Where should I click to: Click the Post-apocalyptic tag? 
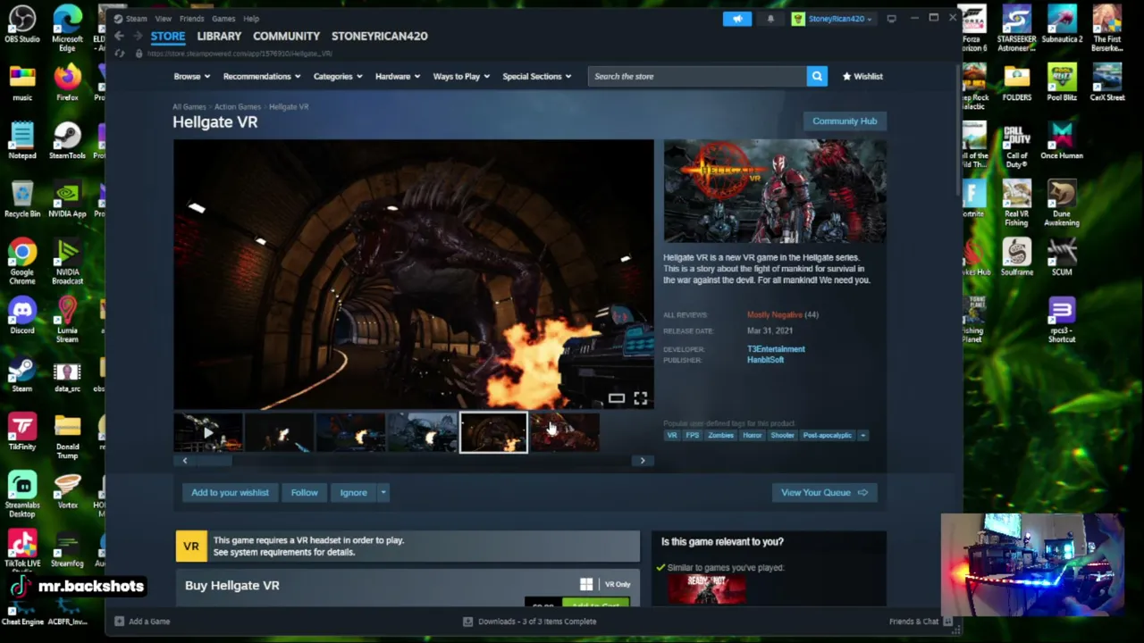tap(827, 436)
